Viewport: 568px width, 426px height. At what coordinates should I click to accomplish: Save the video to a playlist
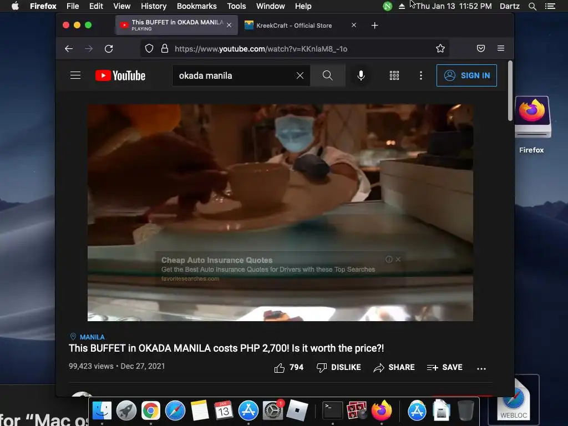click(444, 368)
